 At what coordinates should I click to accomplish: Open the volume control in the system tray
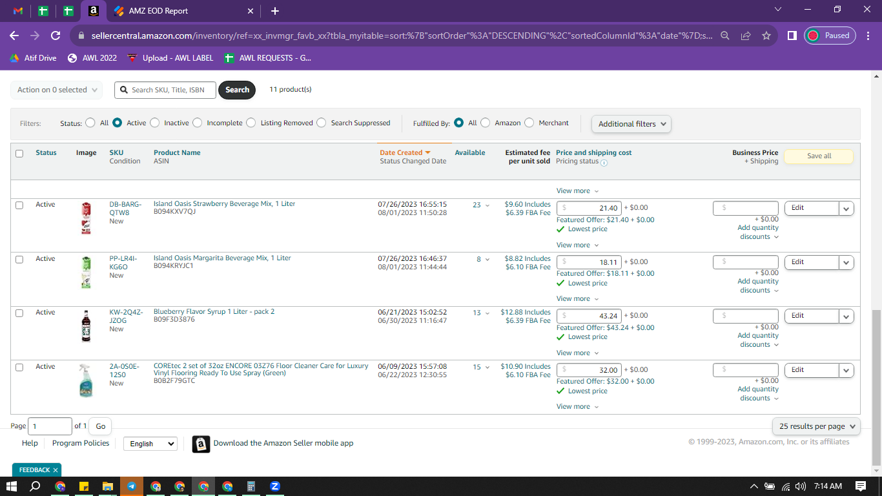pos(801,486)
